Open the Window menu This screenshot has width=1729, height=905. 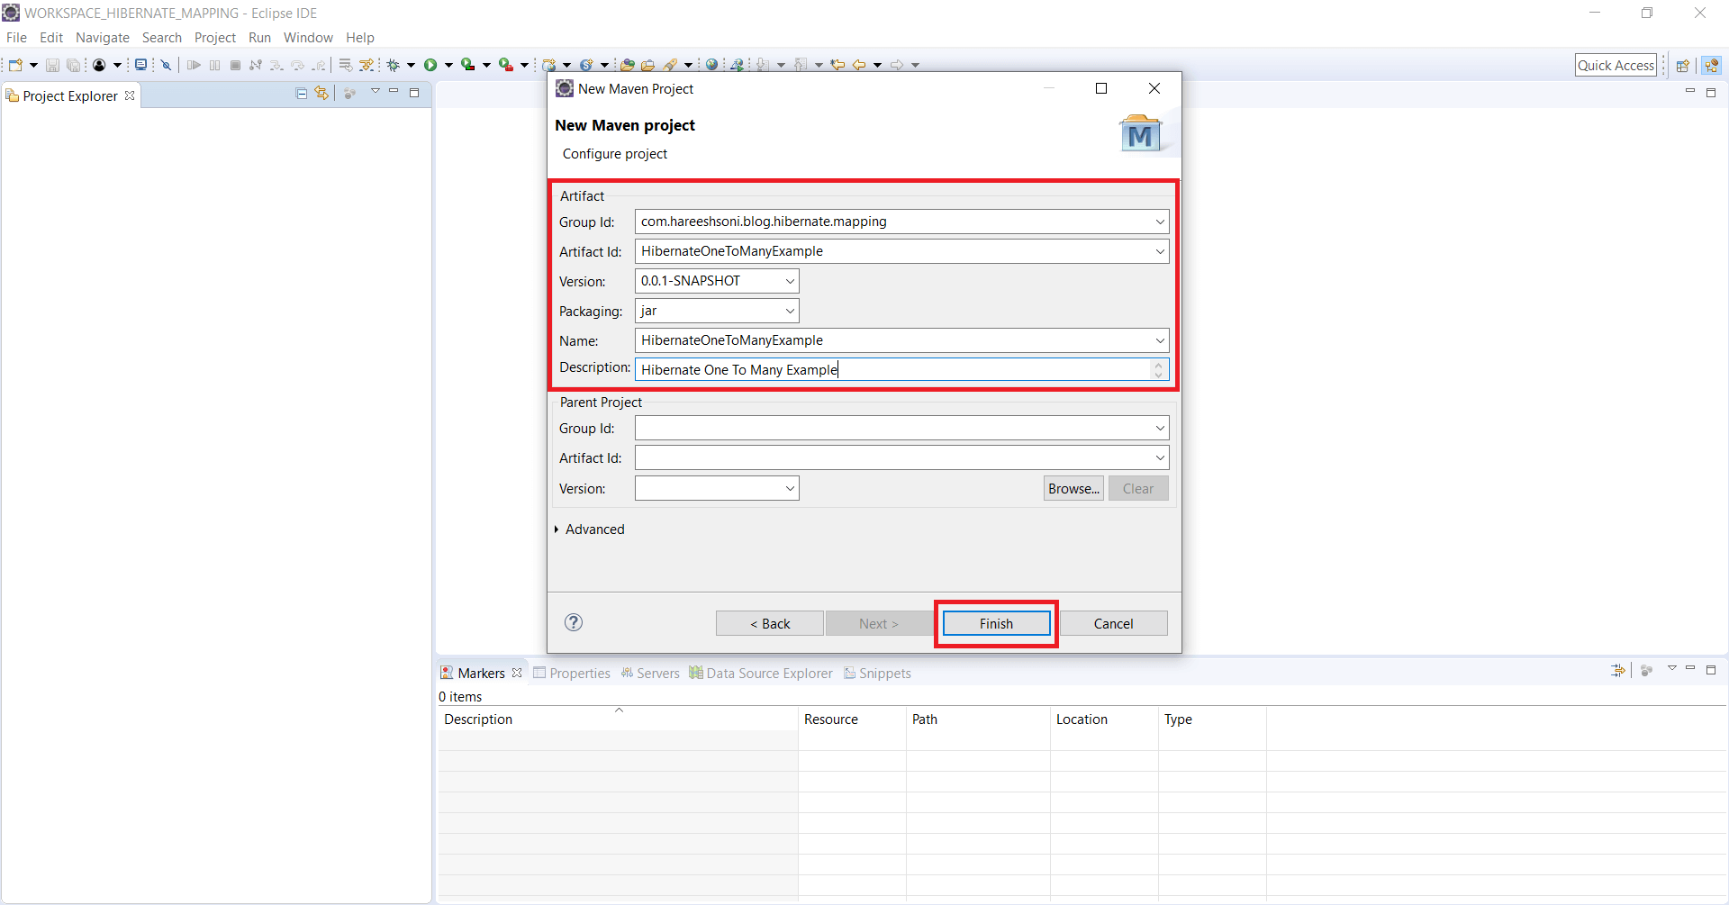tap(308, 37)
